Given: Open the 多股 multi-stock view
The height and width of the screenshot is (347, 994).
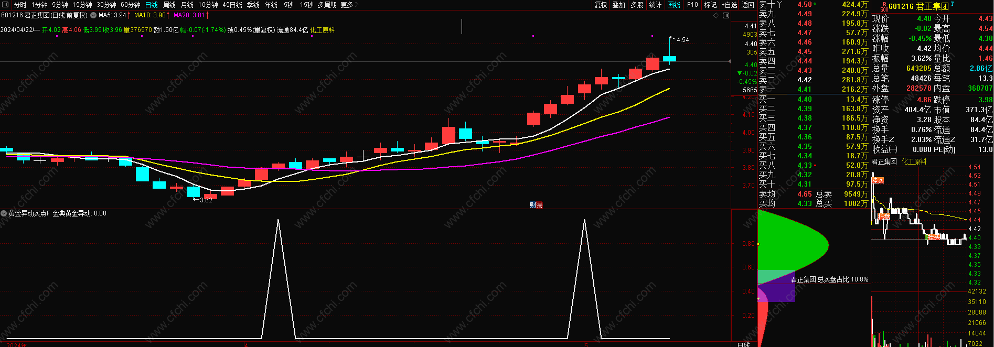Looking at the screenshot, I should click(637, 5).
